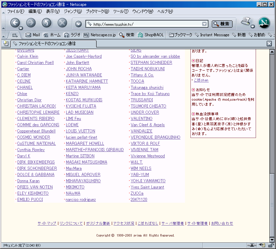Close the current tab with X
Viewport: 276px width, 249px height.
pyautogui.click(x=269, y=44)
